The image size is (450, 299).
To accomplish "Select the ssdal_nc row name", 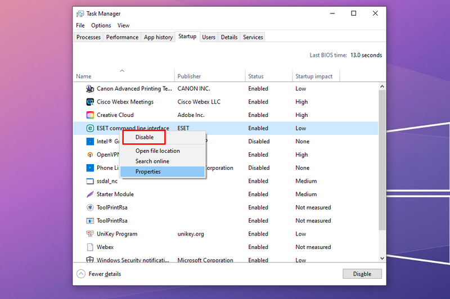I will coord(107,181).
